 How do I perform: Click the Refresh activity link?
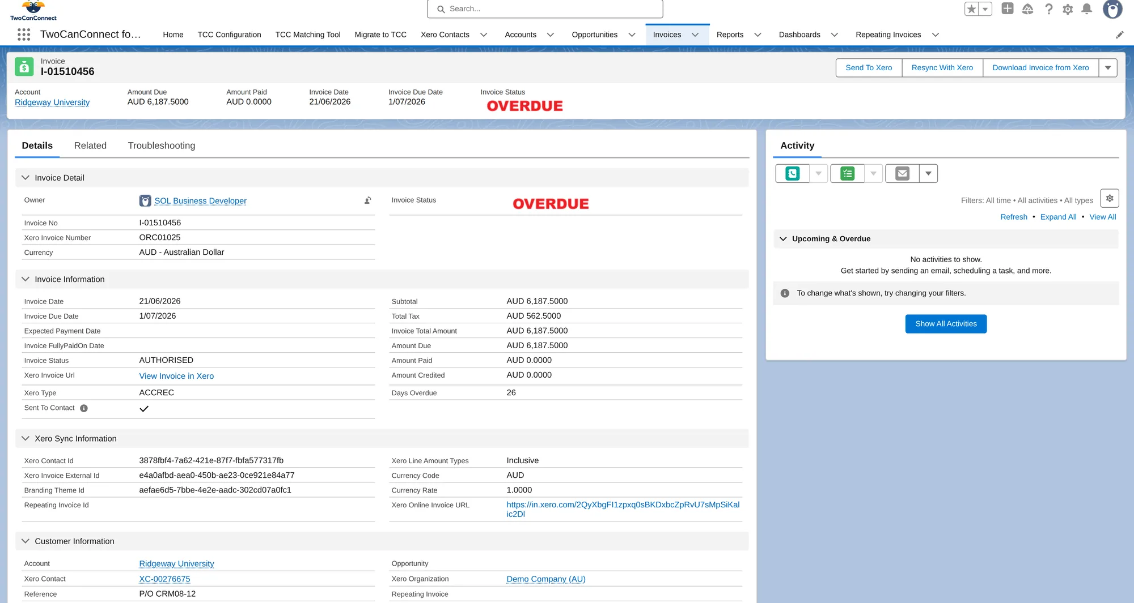pyautogui.click(x=1014, y=217)
